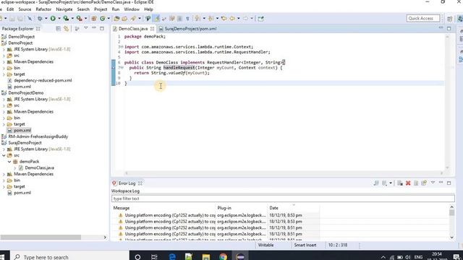
Task: Toggle Mark Occurrences in toolbar
Action: coord(157,19)
